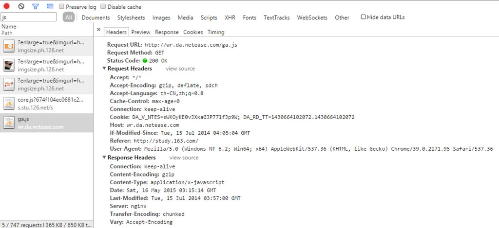Tick the Disable cache checkbox
The image size is (499, 228).
coord(103,7)
